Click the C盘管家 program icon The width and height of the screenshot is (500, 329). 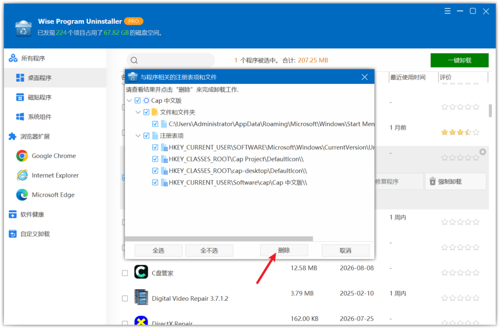point(141,272)
